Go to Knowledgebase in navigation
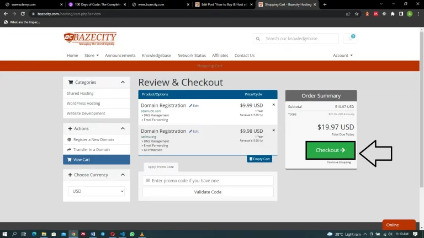Image resolution: width=424 pixels, height=238 pixels. (156, 55)
